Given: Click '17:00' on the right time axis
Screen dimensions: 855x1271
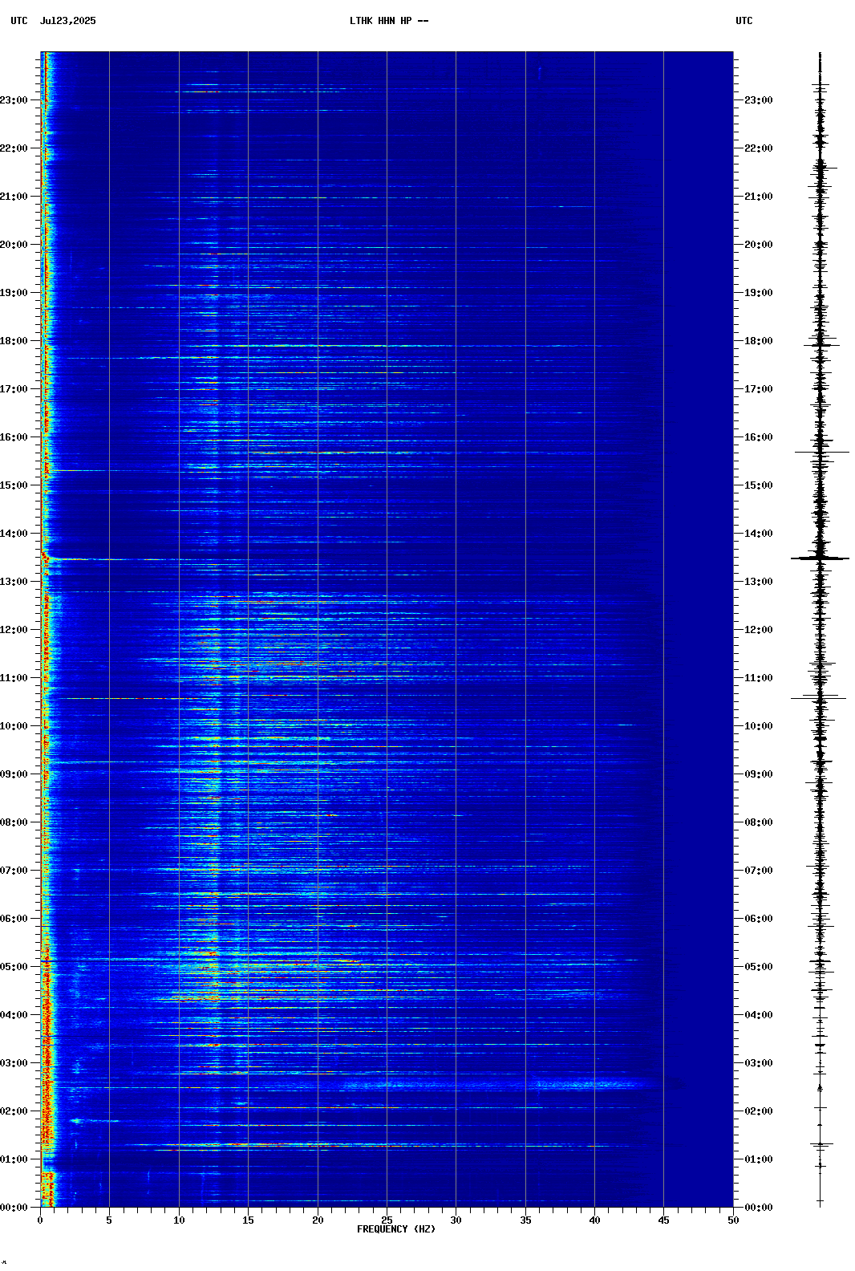Looking at the screenshot, I should (759, 389).
